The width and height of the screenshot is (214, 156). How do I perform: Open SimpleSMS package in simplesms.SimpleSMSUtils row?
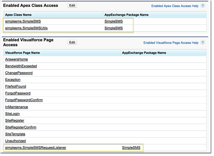pos(113,28)
